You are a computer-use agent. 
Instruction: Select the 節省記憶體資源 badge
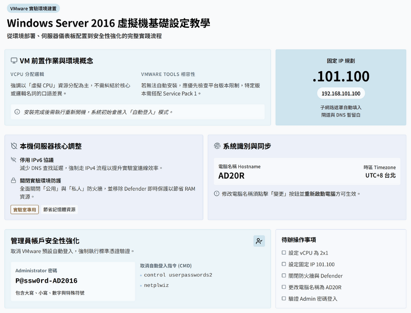(60, 209)
